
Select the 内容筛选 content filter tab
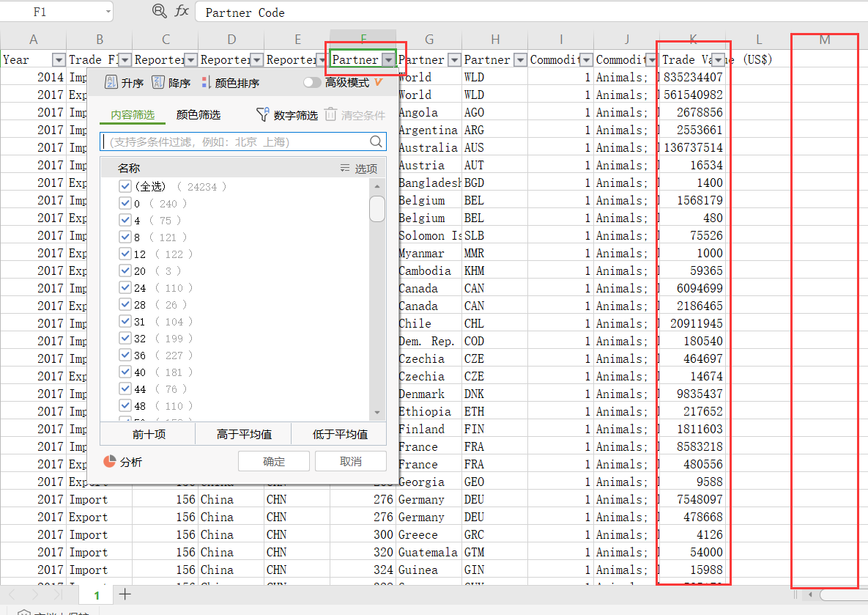(x=133, y=115)
